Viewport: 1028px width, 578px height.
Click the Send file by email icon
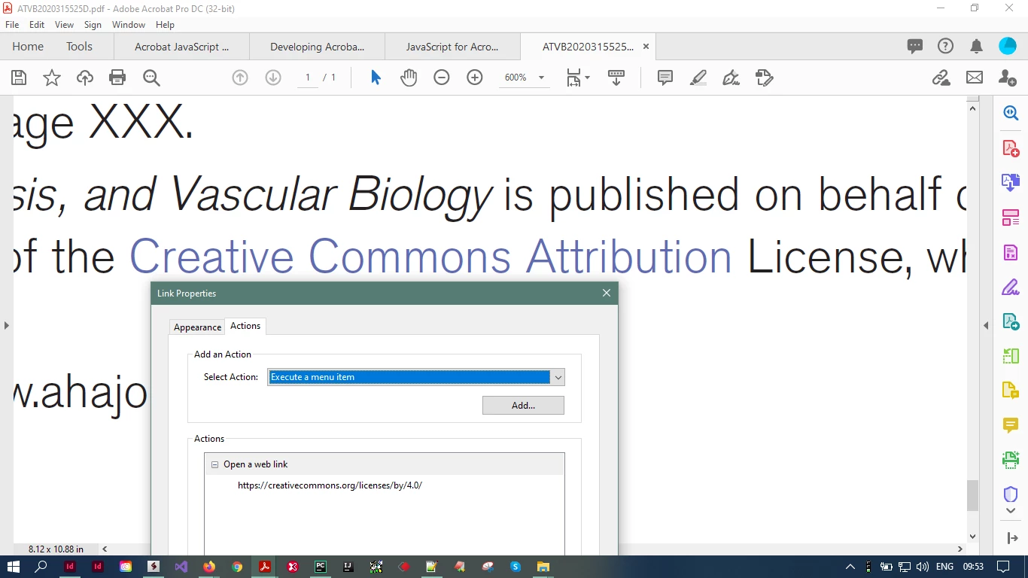(x=975, y=78)
